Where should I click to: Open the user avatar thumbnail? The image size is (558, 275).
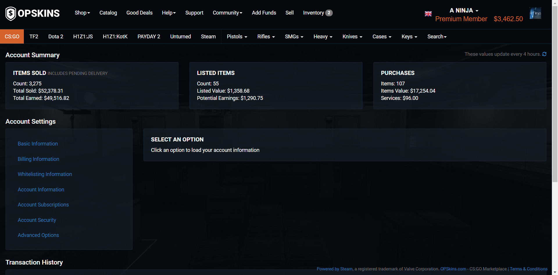coord(535,13)
